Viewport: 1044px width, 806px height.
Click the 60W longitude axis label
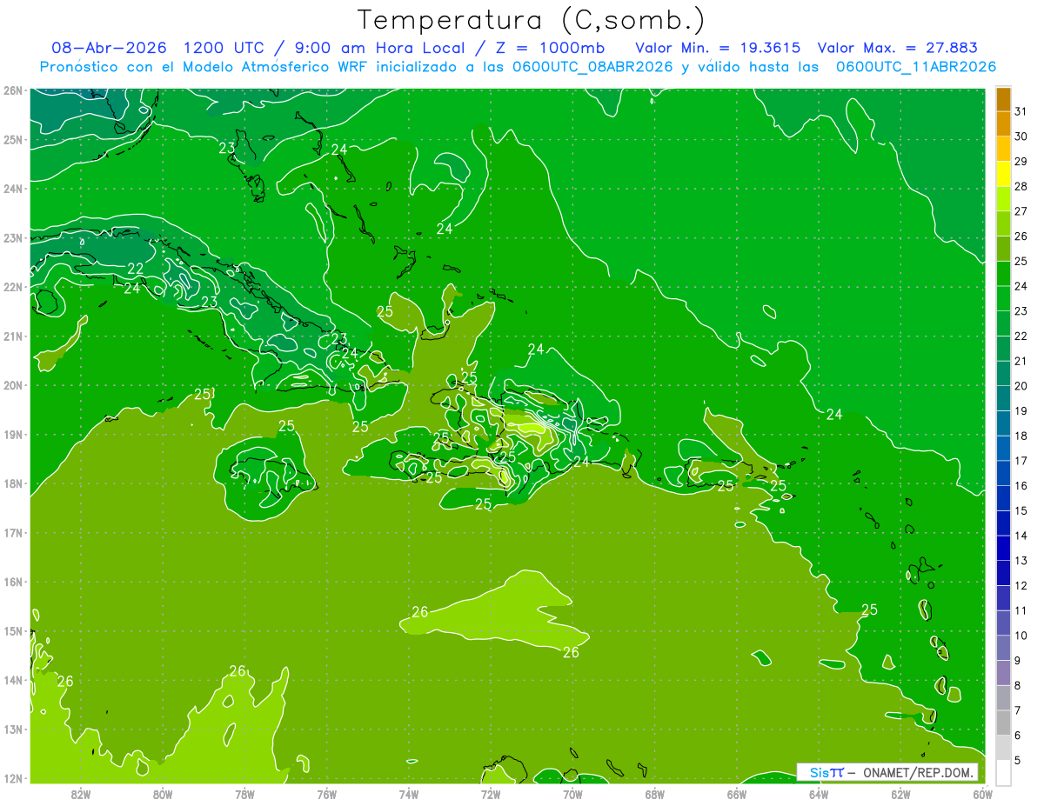coord(982,794)
